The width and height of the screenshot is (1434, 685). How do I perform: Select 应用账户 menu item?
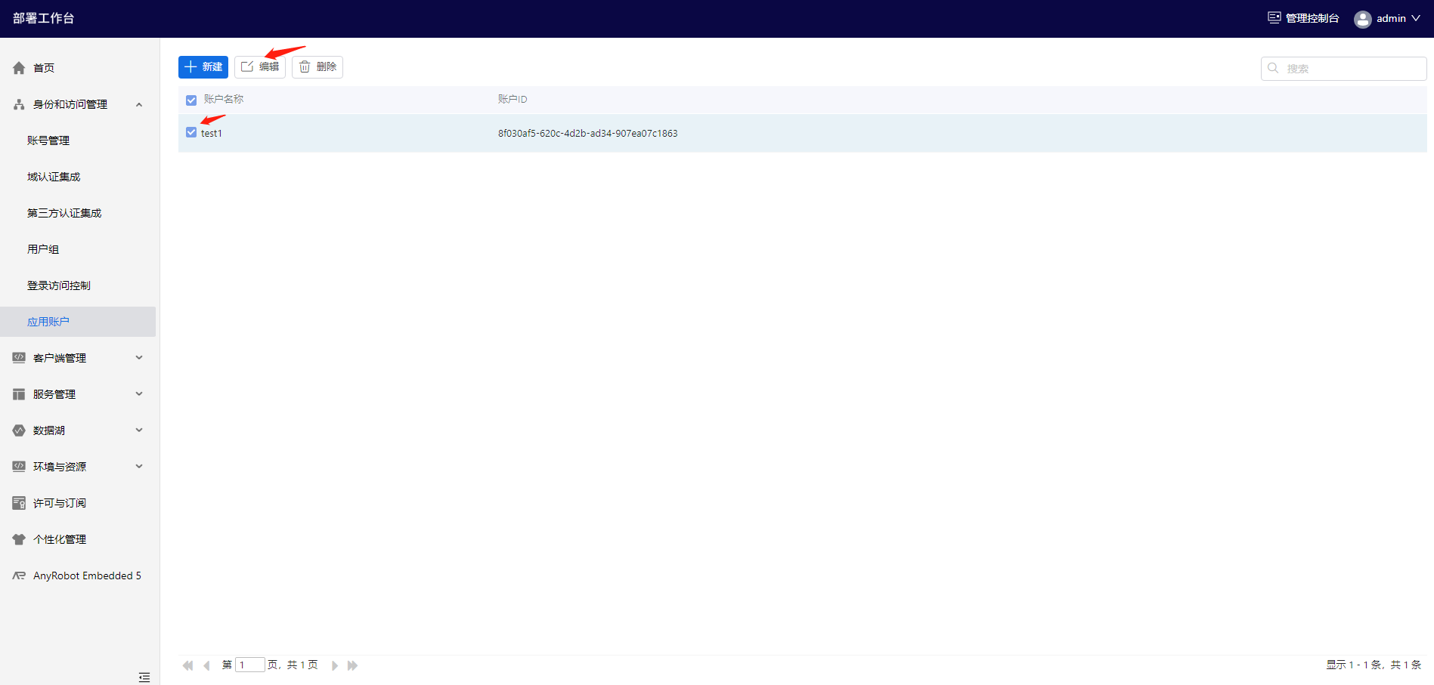coord(78,322)
